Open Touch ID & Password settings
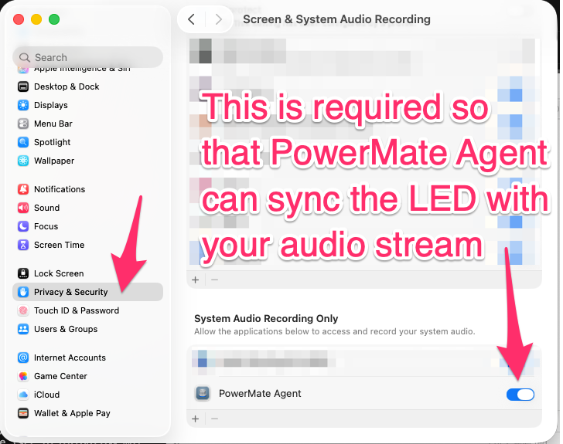Screen dimensions: 563x444 point(87,310)
